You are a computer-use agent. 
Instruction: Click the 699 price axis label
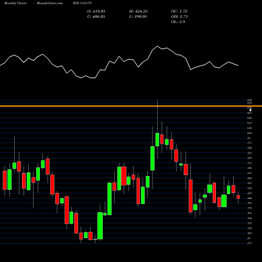(x=249, y=100)
